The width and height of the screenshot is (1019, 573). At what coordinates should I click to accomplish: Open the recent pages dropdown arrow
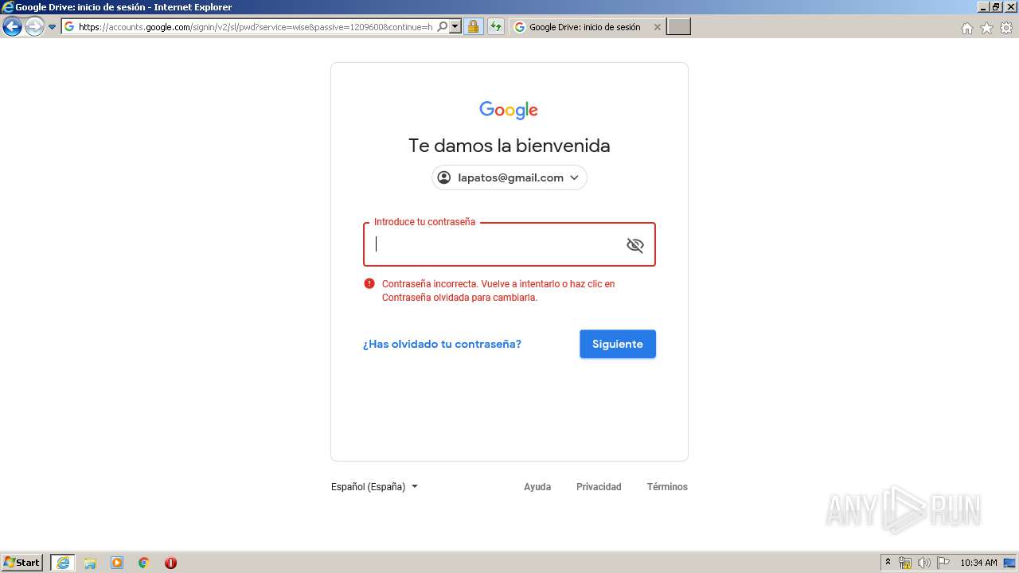[53, 27]
